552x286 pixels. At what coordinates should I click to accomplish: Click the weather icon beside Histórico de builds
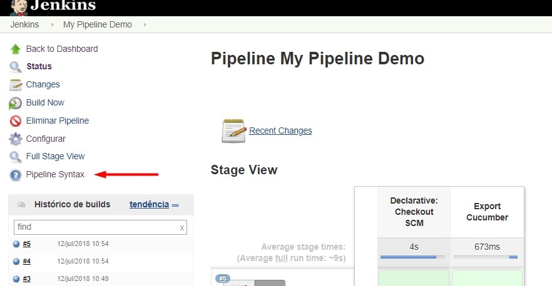tap(21, 204)
